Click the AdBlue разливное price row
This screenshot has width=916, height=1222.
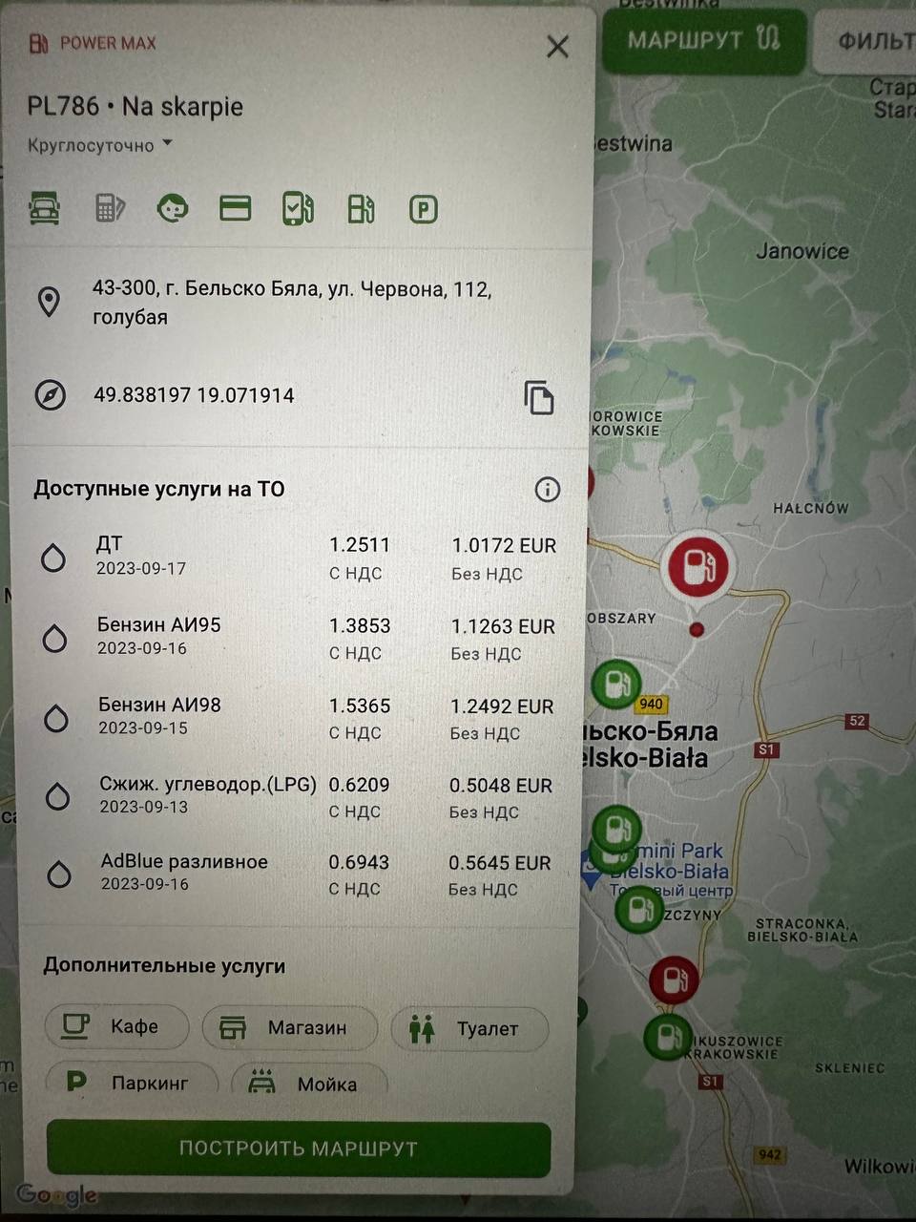coord(298,874)
